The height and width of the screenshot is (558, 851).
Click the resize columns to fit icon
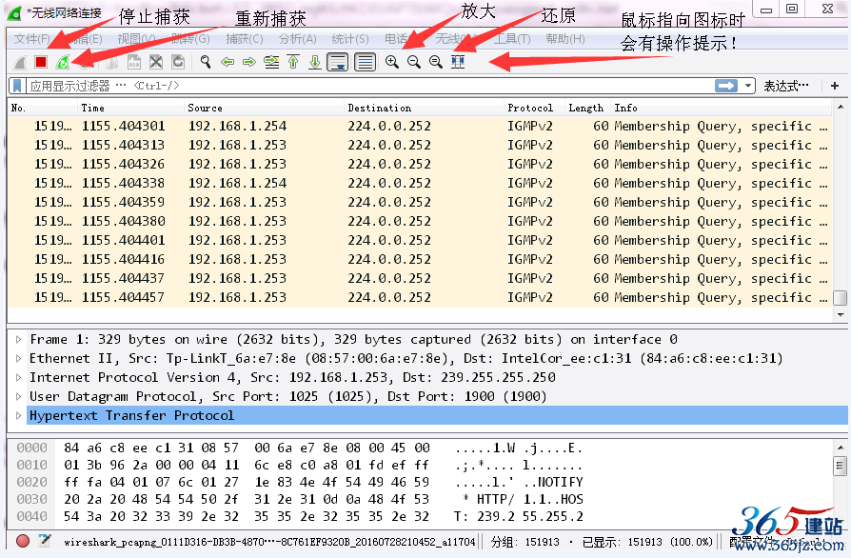click(458, 62)
